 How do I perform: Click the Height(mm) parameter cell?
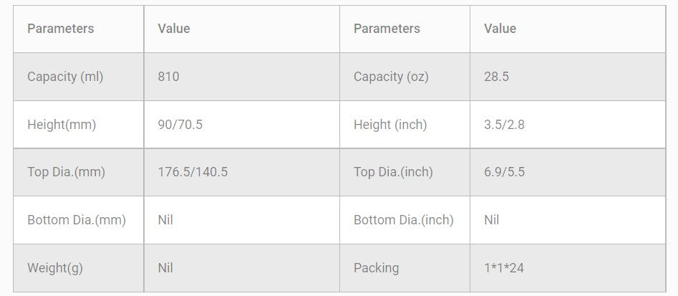(62, 125)
